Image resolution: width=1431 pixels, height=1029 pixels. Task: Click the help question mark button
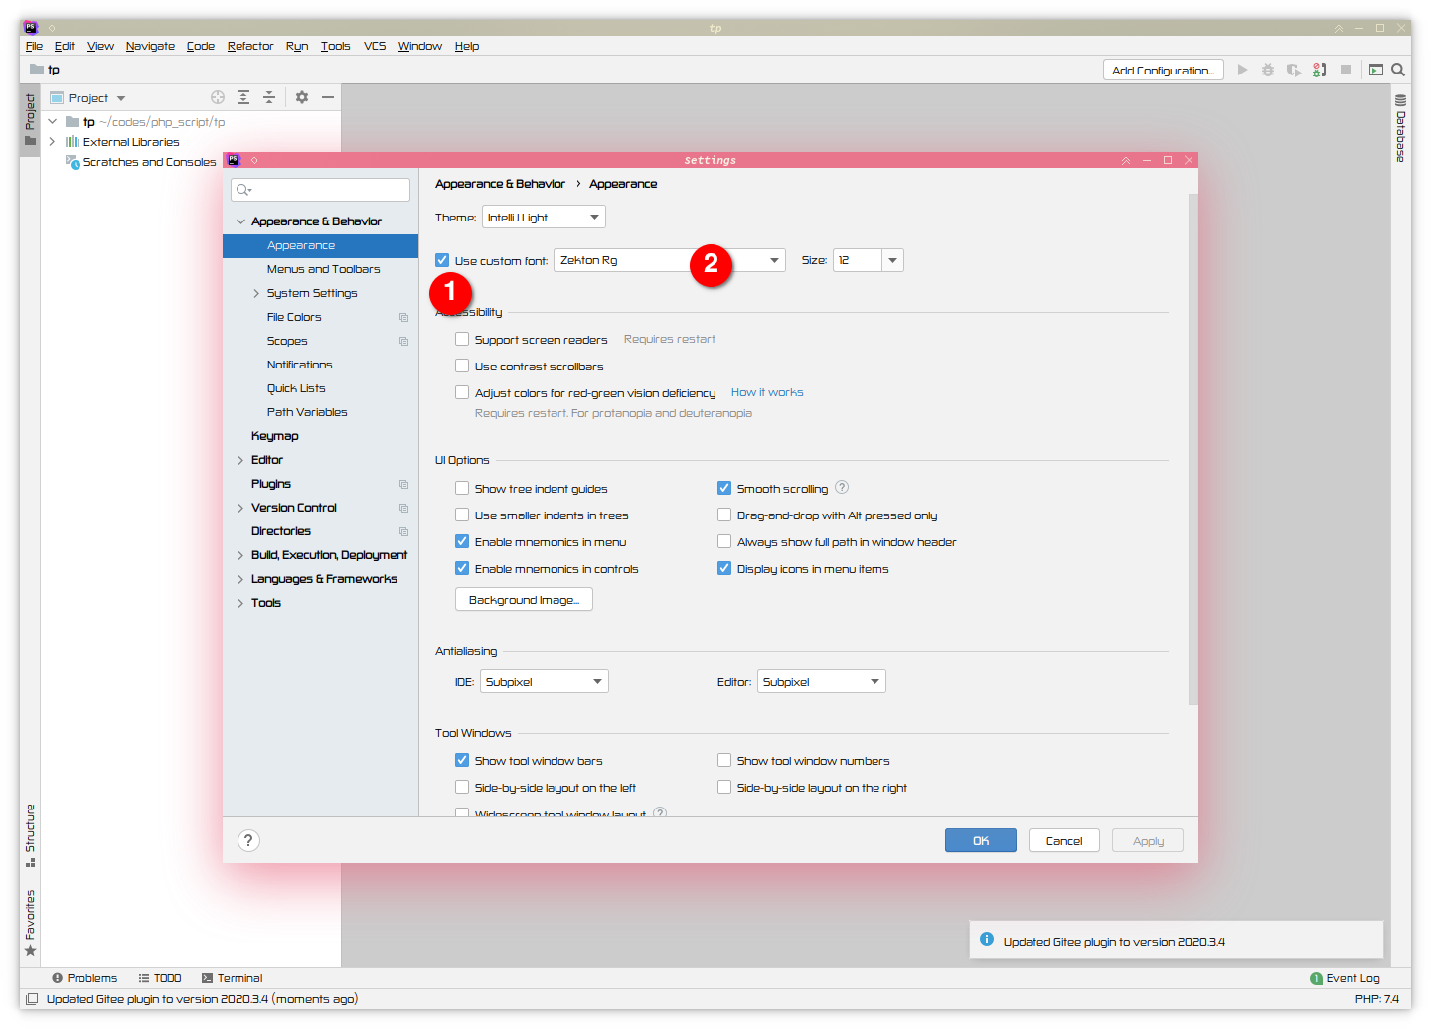pyautogui.click(x=248, y=840)
